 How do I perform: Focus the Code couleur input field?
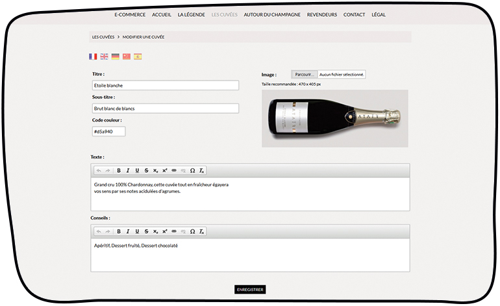[x=108, y=131]
